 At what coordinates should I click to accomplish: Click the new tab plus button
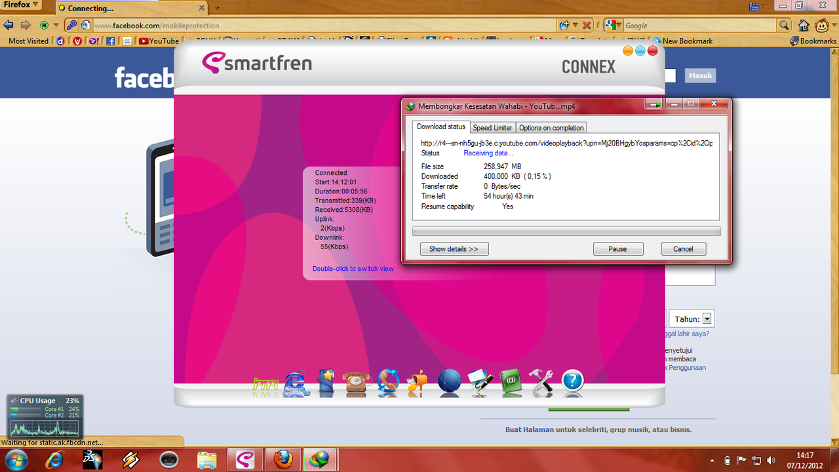tap(216, 9)
